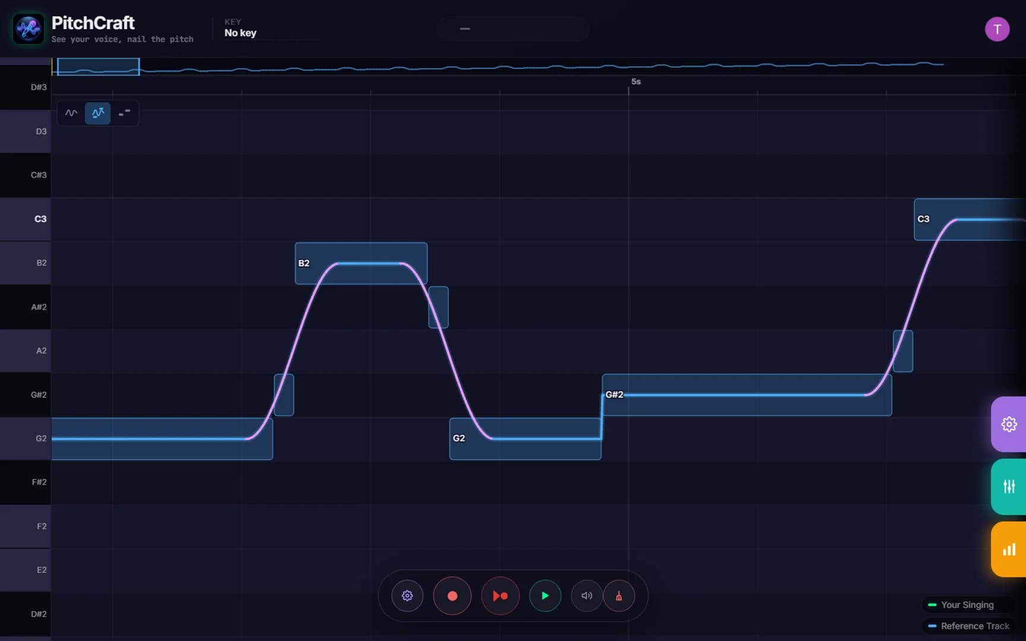1026x641 pixels.
Task: Click the small A2 transition note block
Action: 903,351
